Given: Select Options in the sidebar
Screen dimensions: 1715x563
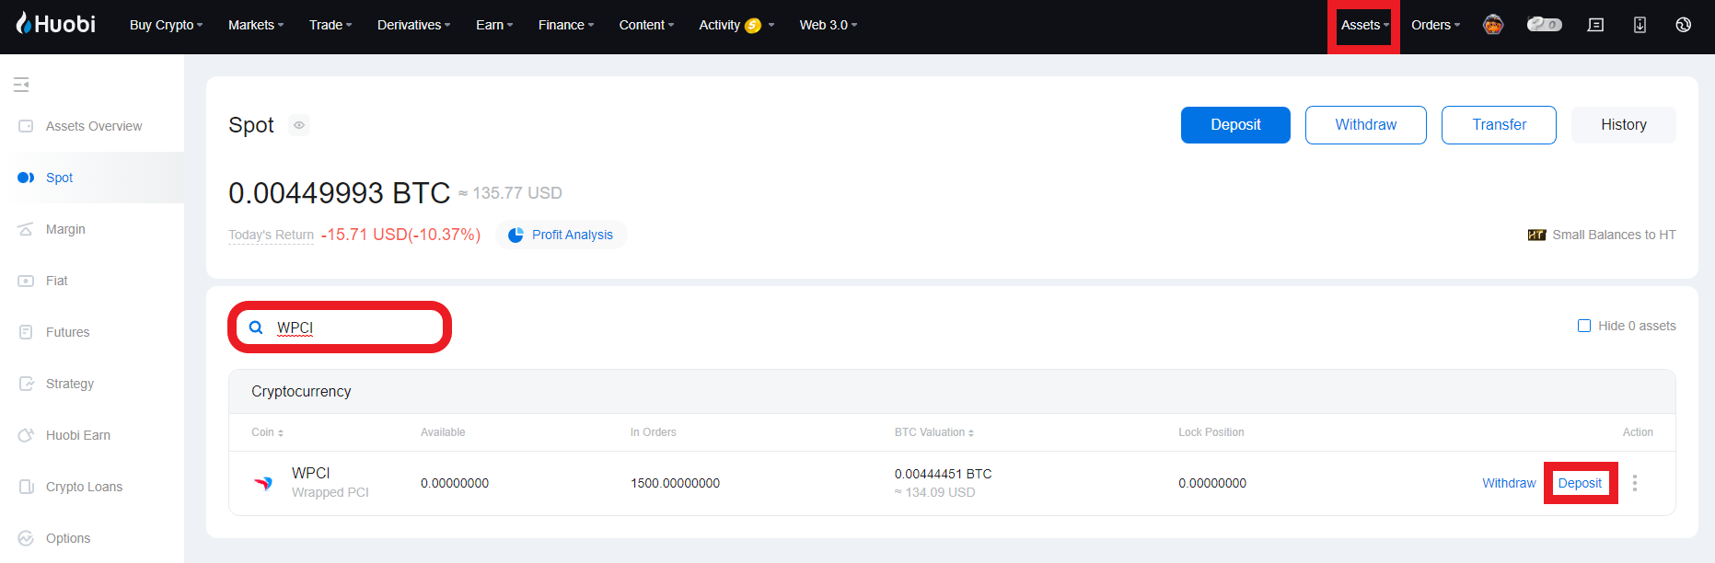Looking at the screenshot, I should 68,538.
